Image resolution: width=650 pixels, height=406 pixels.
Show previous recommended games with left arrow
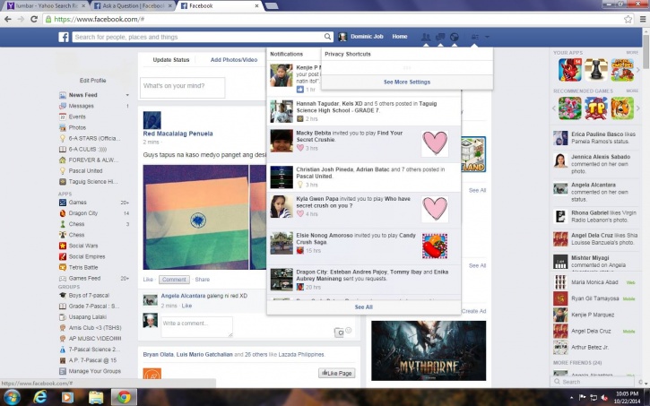(x=554, y=108)
